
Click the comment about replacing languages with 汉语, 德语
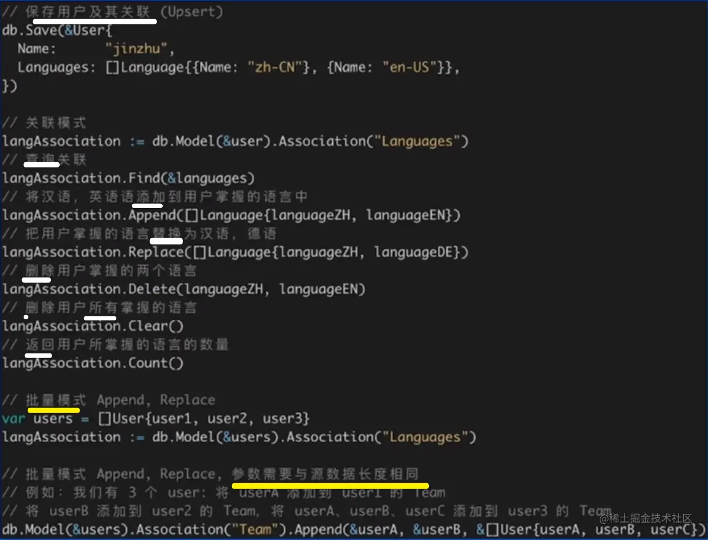click(x=140, y=234)
